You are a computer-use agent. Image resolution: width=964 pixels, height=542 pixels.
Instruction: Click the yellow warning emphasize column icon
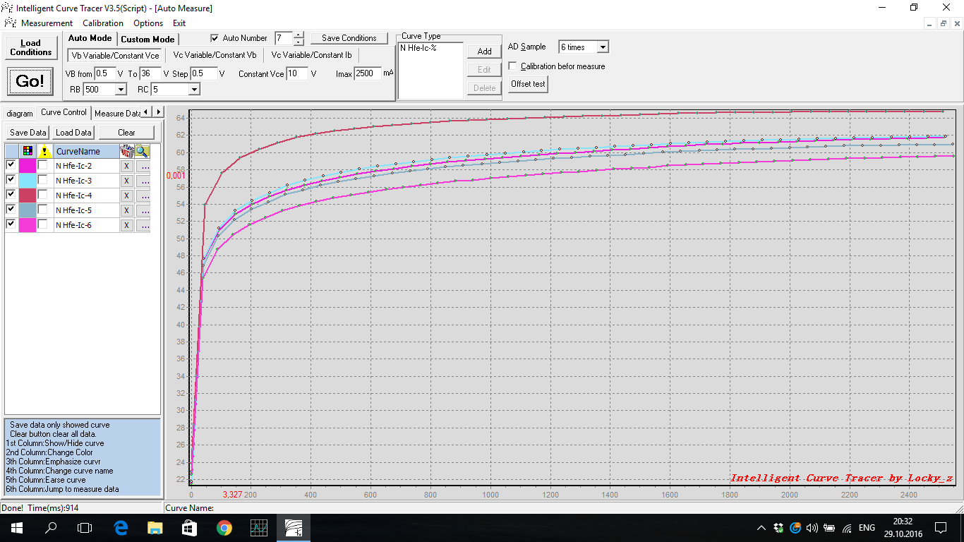pyautogui.click(x=44, y=151)
